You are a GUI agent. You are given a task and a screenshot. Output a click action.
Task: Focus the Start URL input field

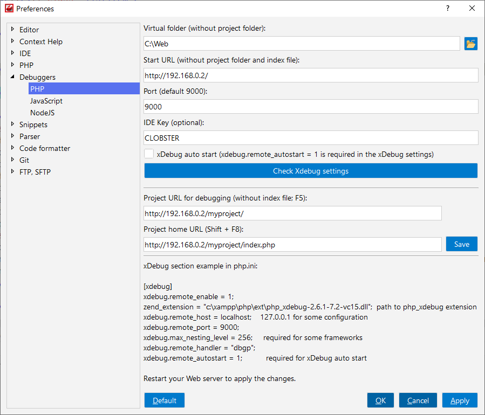(x=311, y=75)
